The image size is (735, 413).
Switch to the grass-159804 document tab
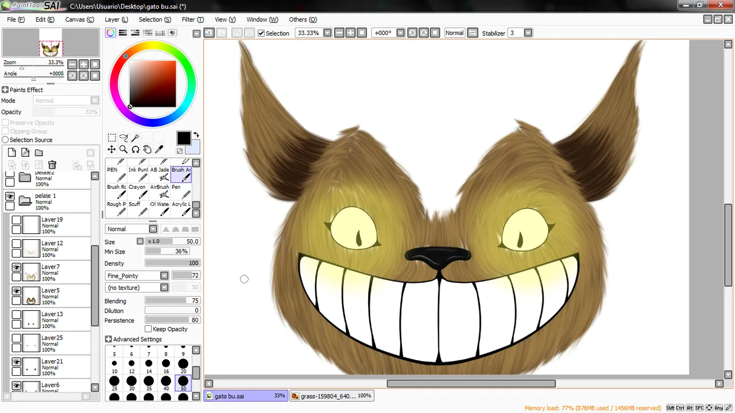331,396
